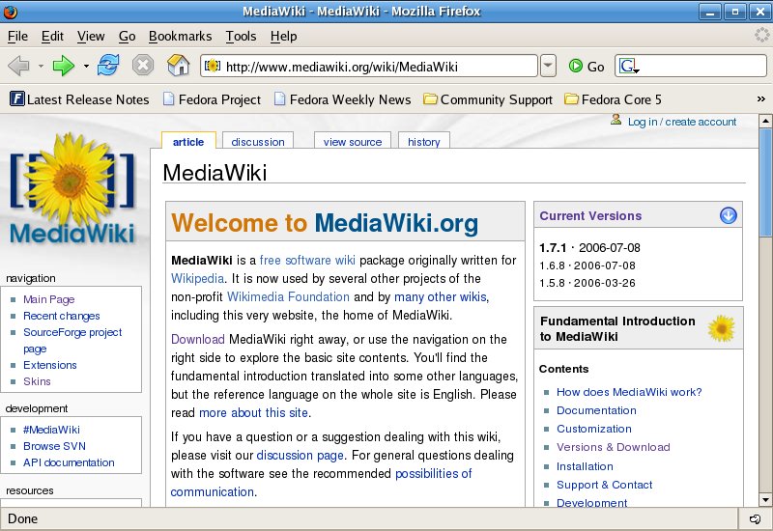
Task: Follow the SourceForge project page link
Action: [72, 340]
